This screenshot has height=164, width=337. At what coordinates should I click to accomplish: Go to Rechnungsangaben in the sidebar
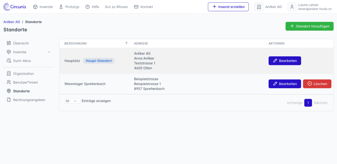(x=29, y=100)
